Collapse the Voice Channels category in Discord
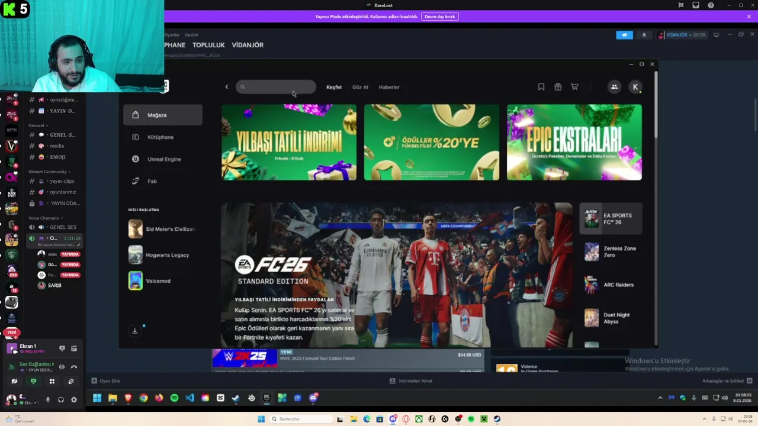Screen dimensions: 758x426 click(x=46, y=218)
